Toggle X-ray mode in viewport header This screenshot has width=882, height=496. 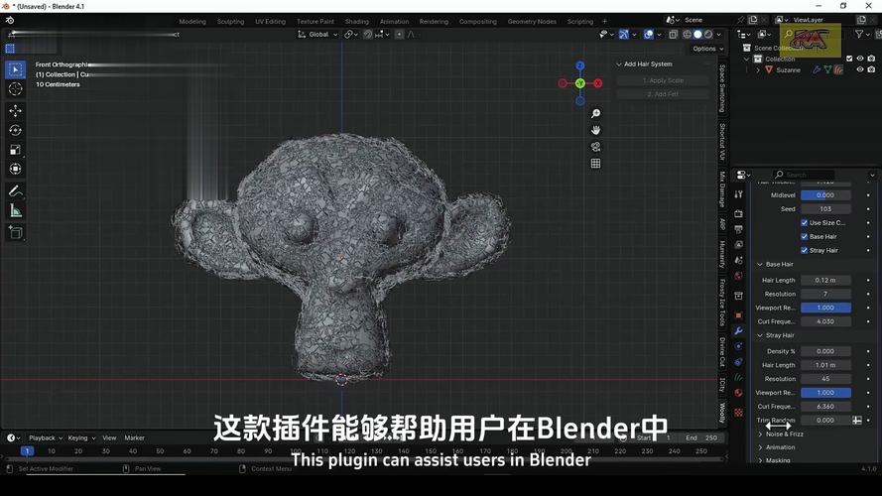coord(674,35)
